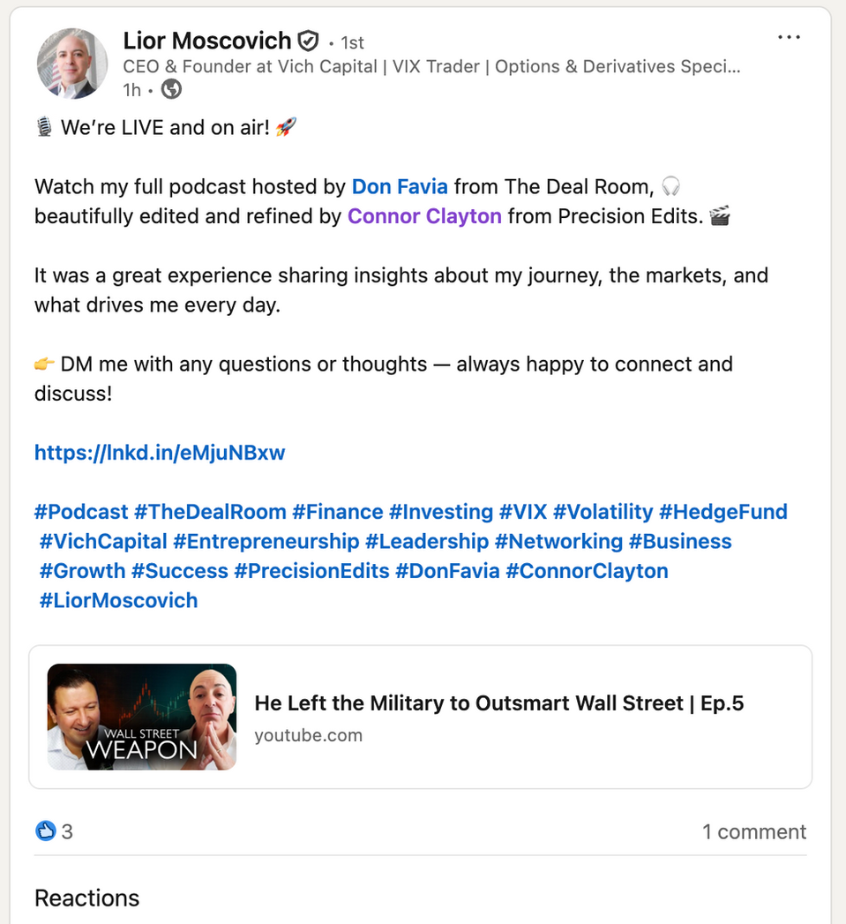Screen dimensions: 846x924
Task: Open Connor Clayton's profile mention
Action: pyautogui.click(x=424, y=216)
